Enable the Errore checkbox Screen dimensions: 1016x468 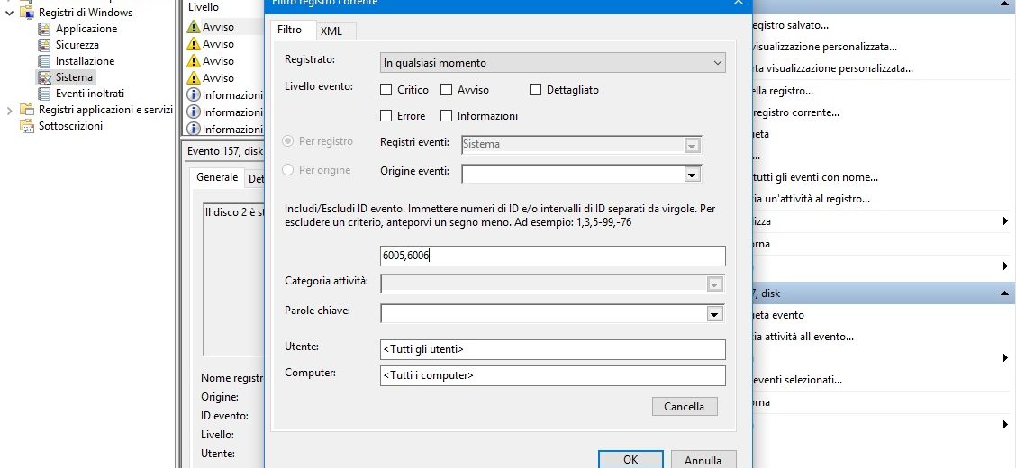[386, 116]
